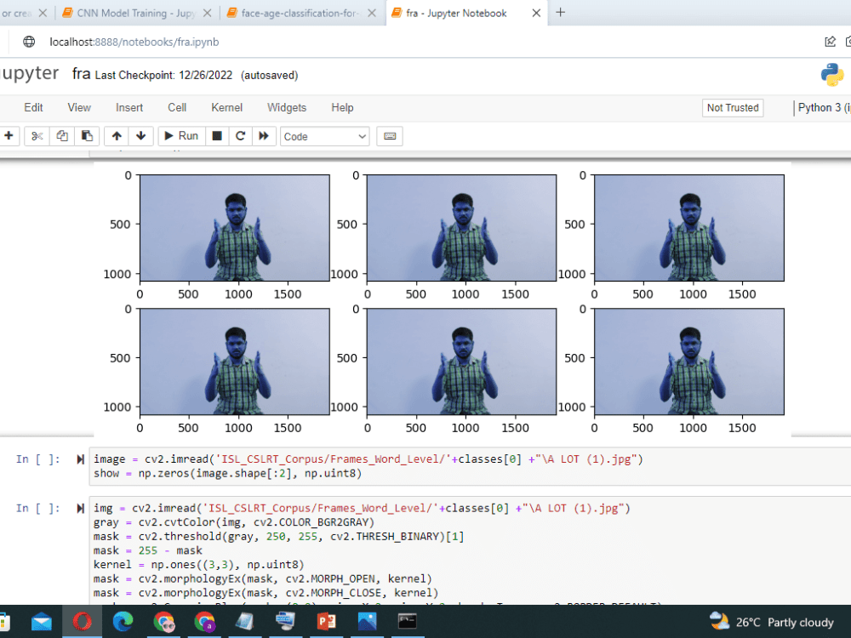The image size is (851, 638).
Task: Cut the selected cell using scissors icon
Action: 36,136
